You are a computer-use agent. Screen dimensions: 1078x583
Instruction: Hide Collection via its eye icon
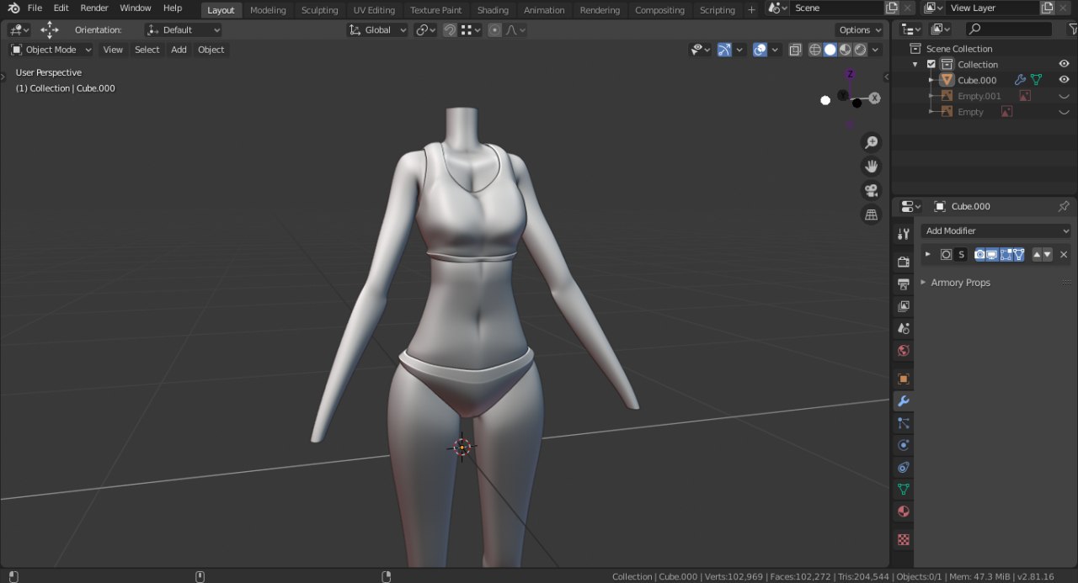click(x=1064, y=64)
